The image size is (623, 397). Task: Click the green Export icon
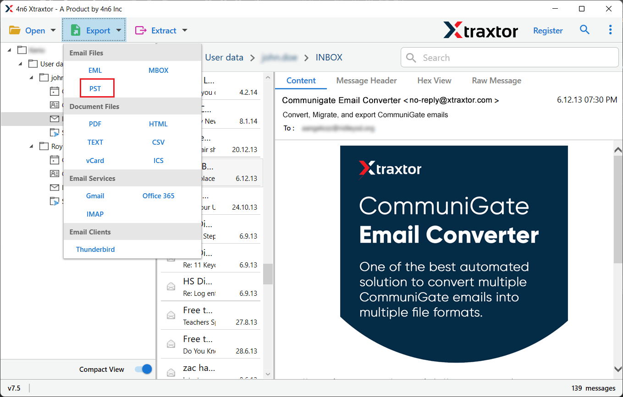tap(76, 31)
